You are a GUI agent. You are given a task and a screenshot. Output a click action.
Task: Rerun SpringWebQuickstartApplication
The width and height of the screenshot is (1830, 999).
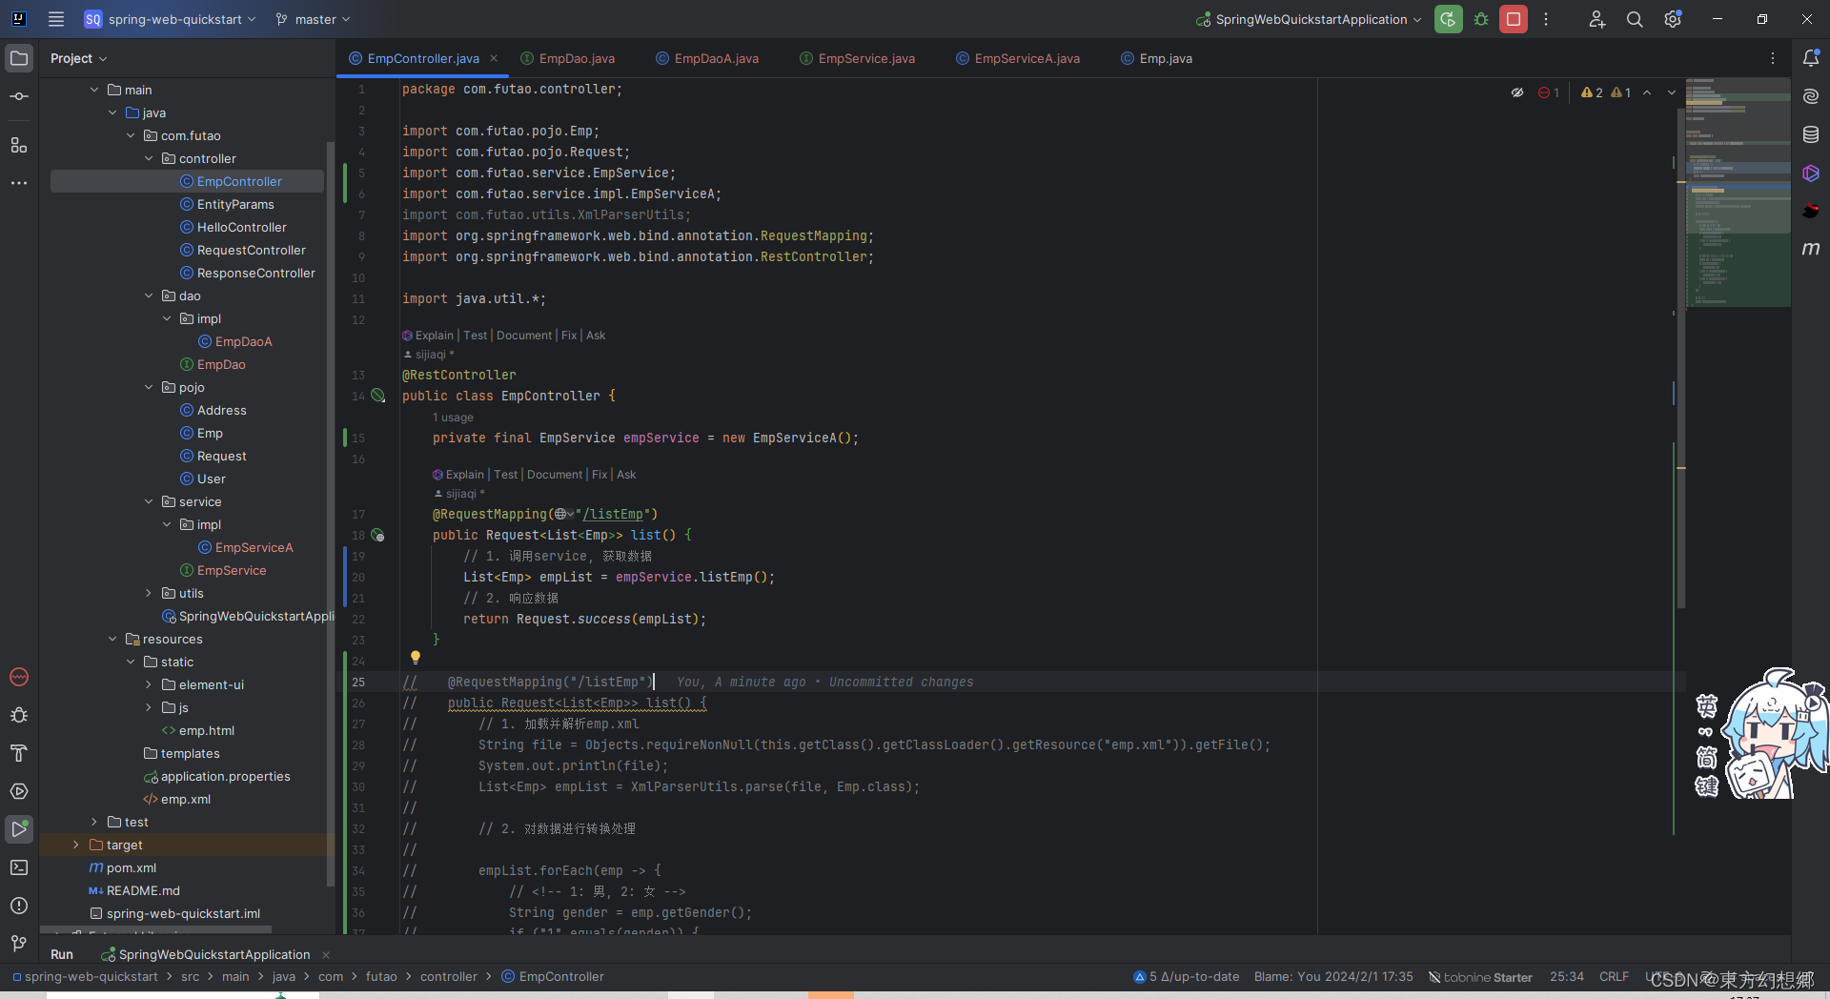click(1448, 19)
